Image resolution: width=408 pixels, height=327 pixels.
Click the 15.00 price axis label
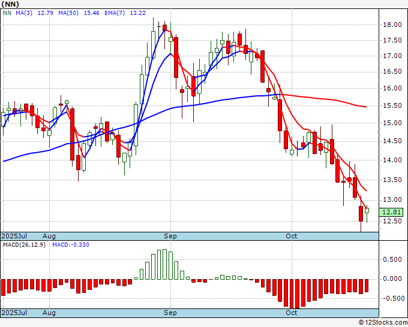click(392, 123)
